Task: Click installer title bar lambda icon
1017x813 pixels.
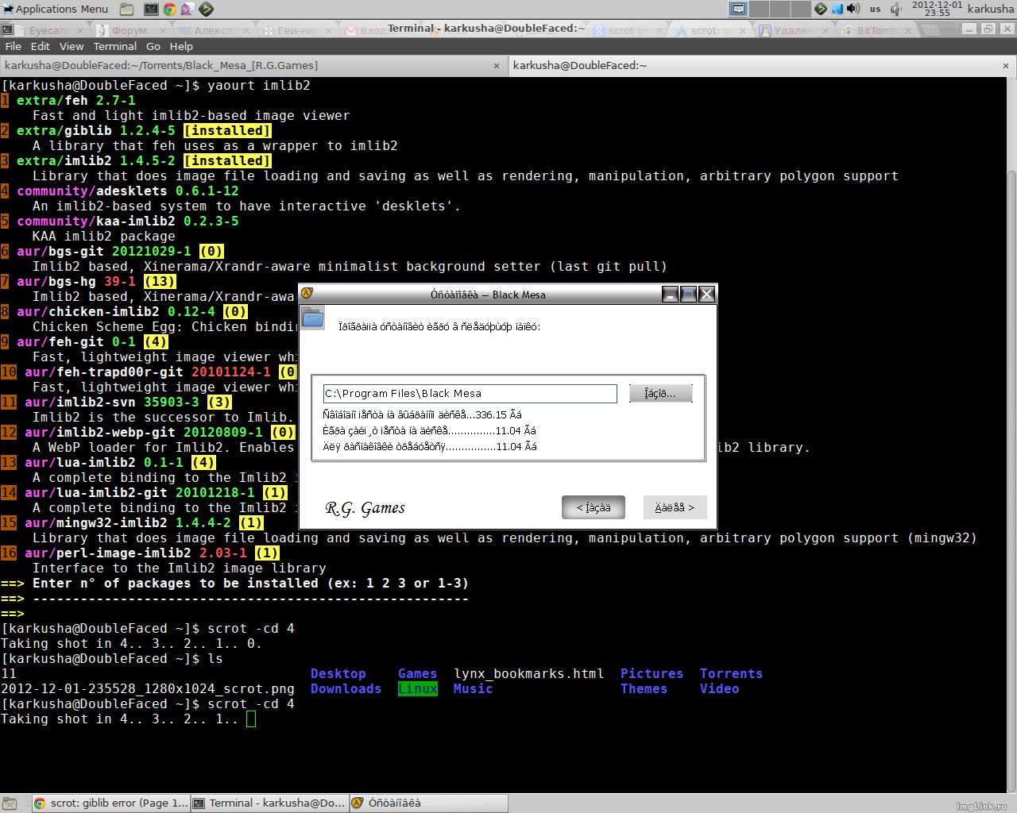Action: [x=307, y=294]
